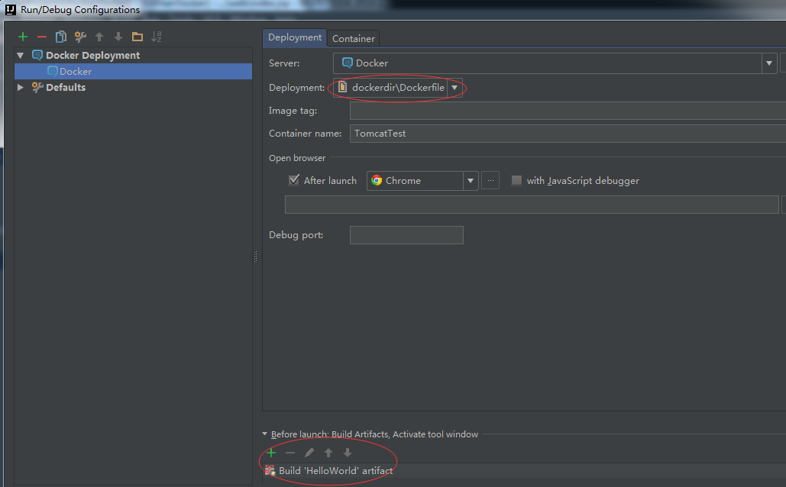Screen dimensions: 786x487
Task: Add a before launch task with green plus
Action: pos(271,453)
